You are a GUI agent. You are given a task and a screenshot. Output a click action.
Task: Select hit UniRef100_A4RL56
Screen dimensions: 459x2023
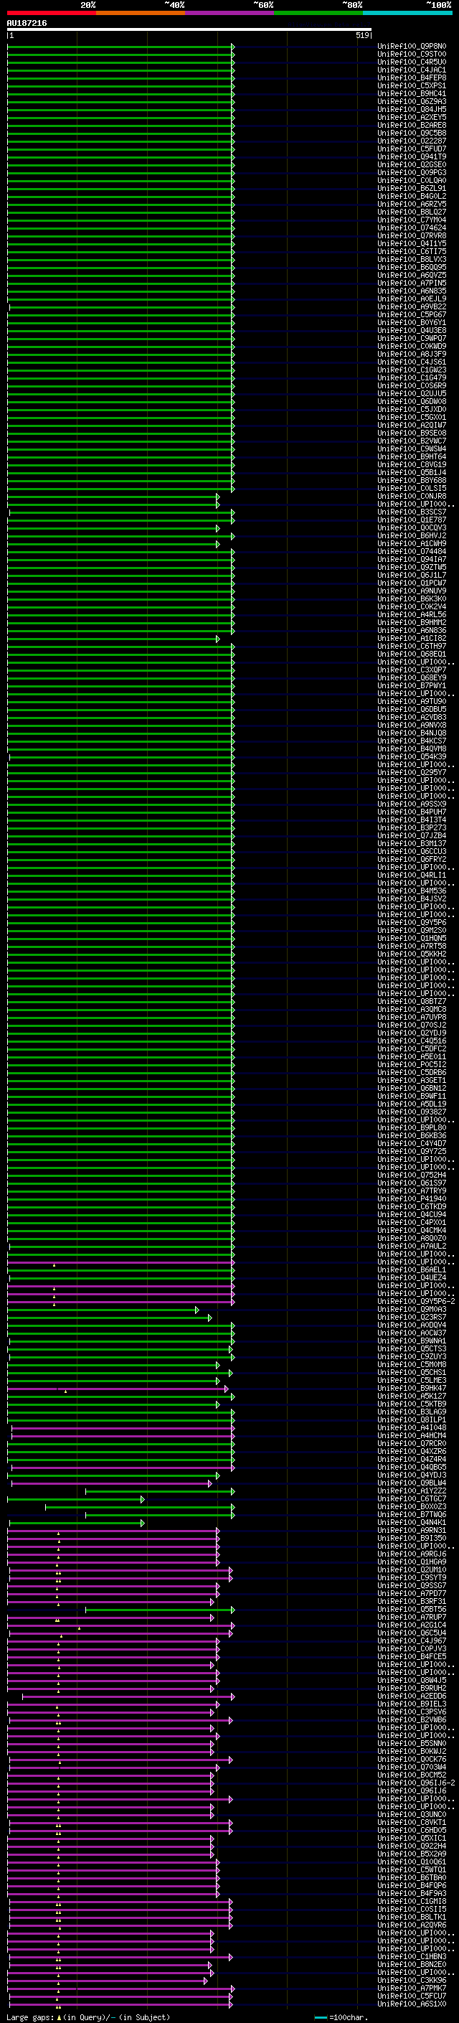point(411,615)
